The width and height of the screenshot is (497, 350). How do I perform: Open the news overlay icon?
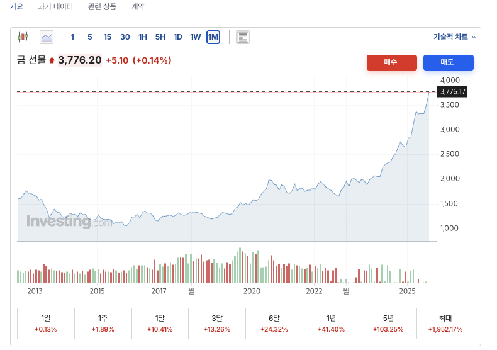click(x=243, y=37)
